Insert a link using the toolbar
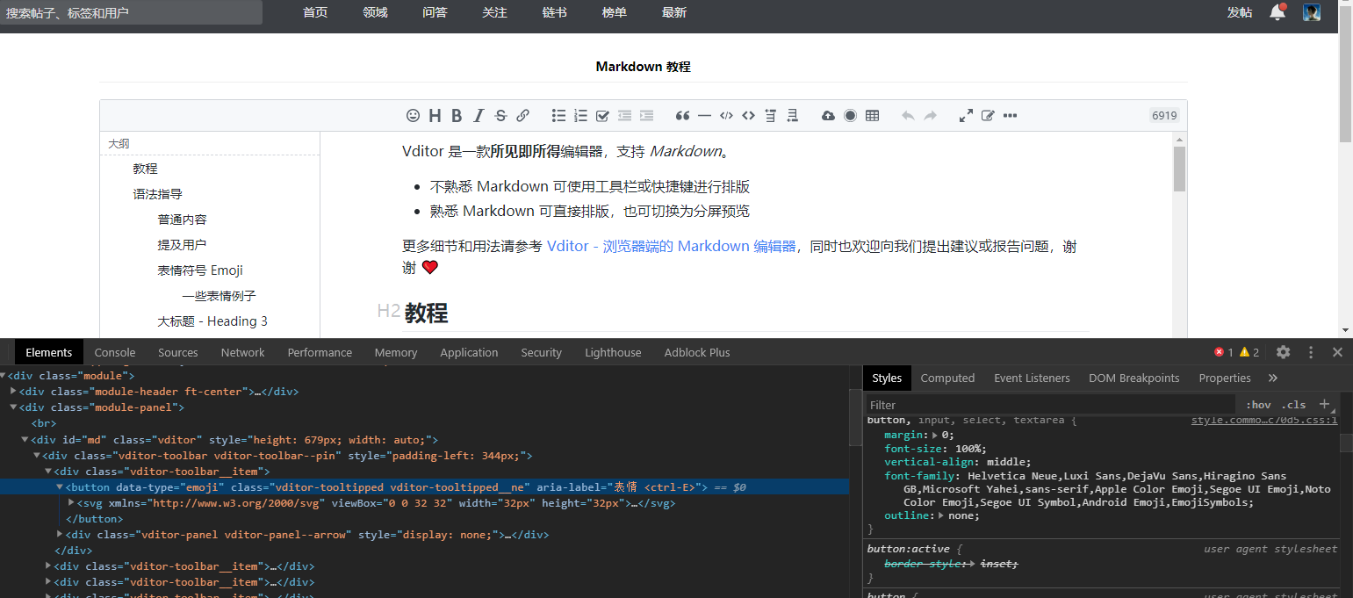Screen dimensions: 1353x598 [x=523, y=115]
